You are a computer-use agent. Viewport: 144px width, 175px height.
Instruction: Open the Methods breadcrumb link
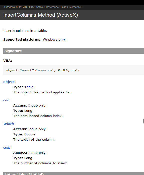coord(74,7)
